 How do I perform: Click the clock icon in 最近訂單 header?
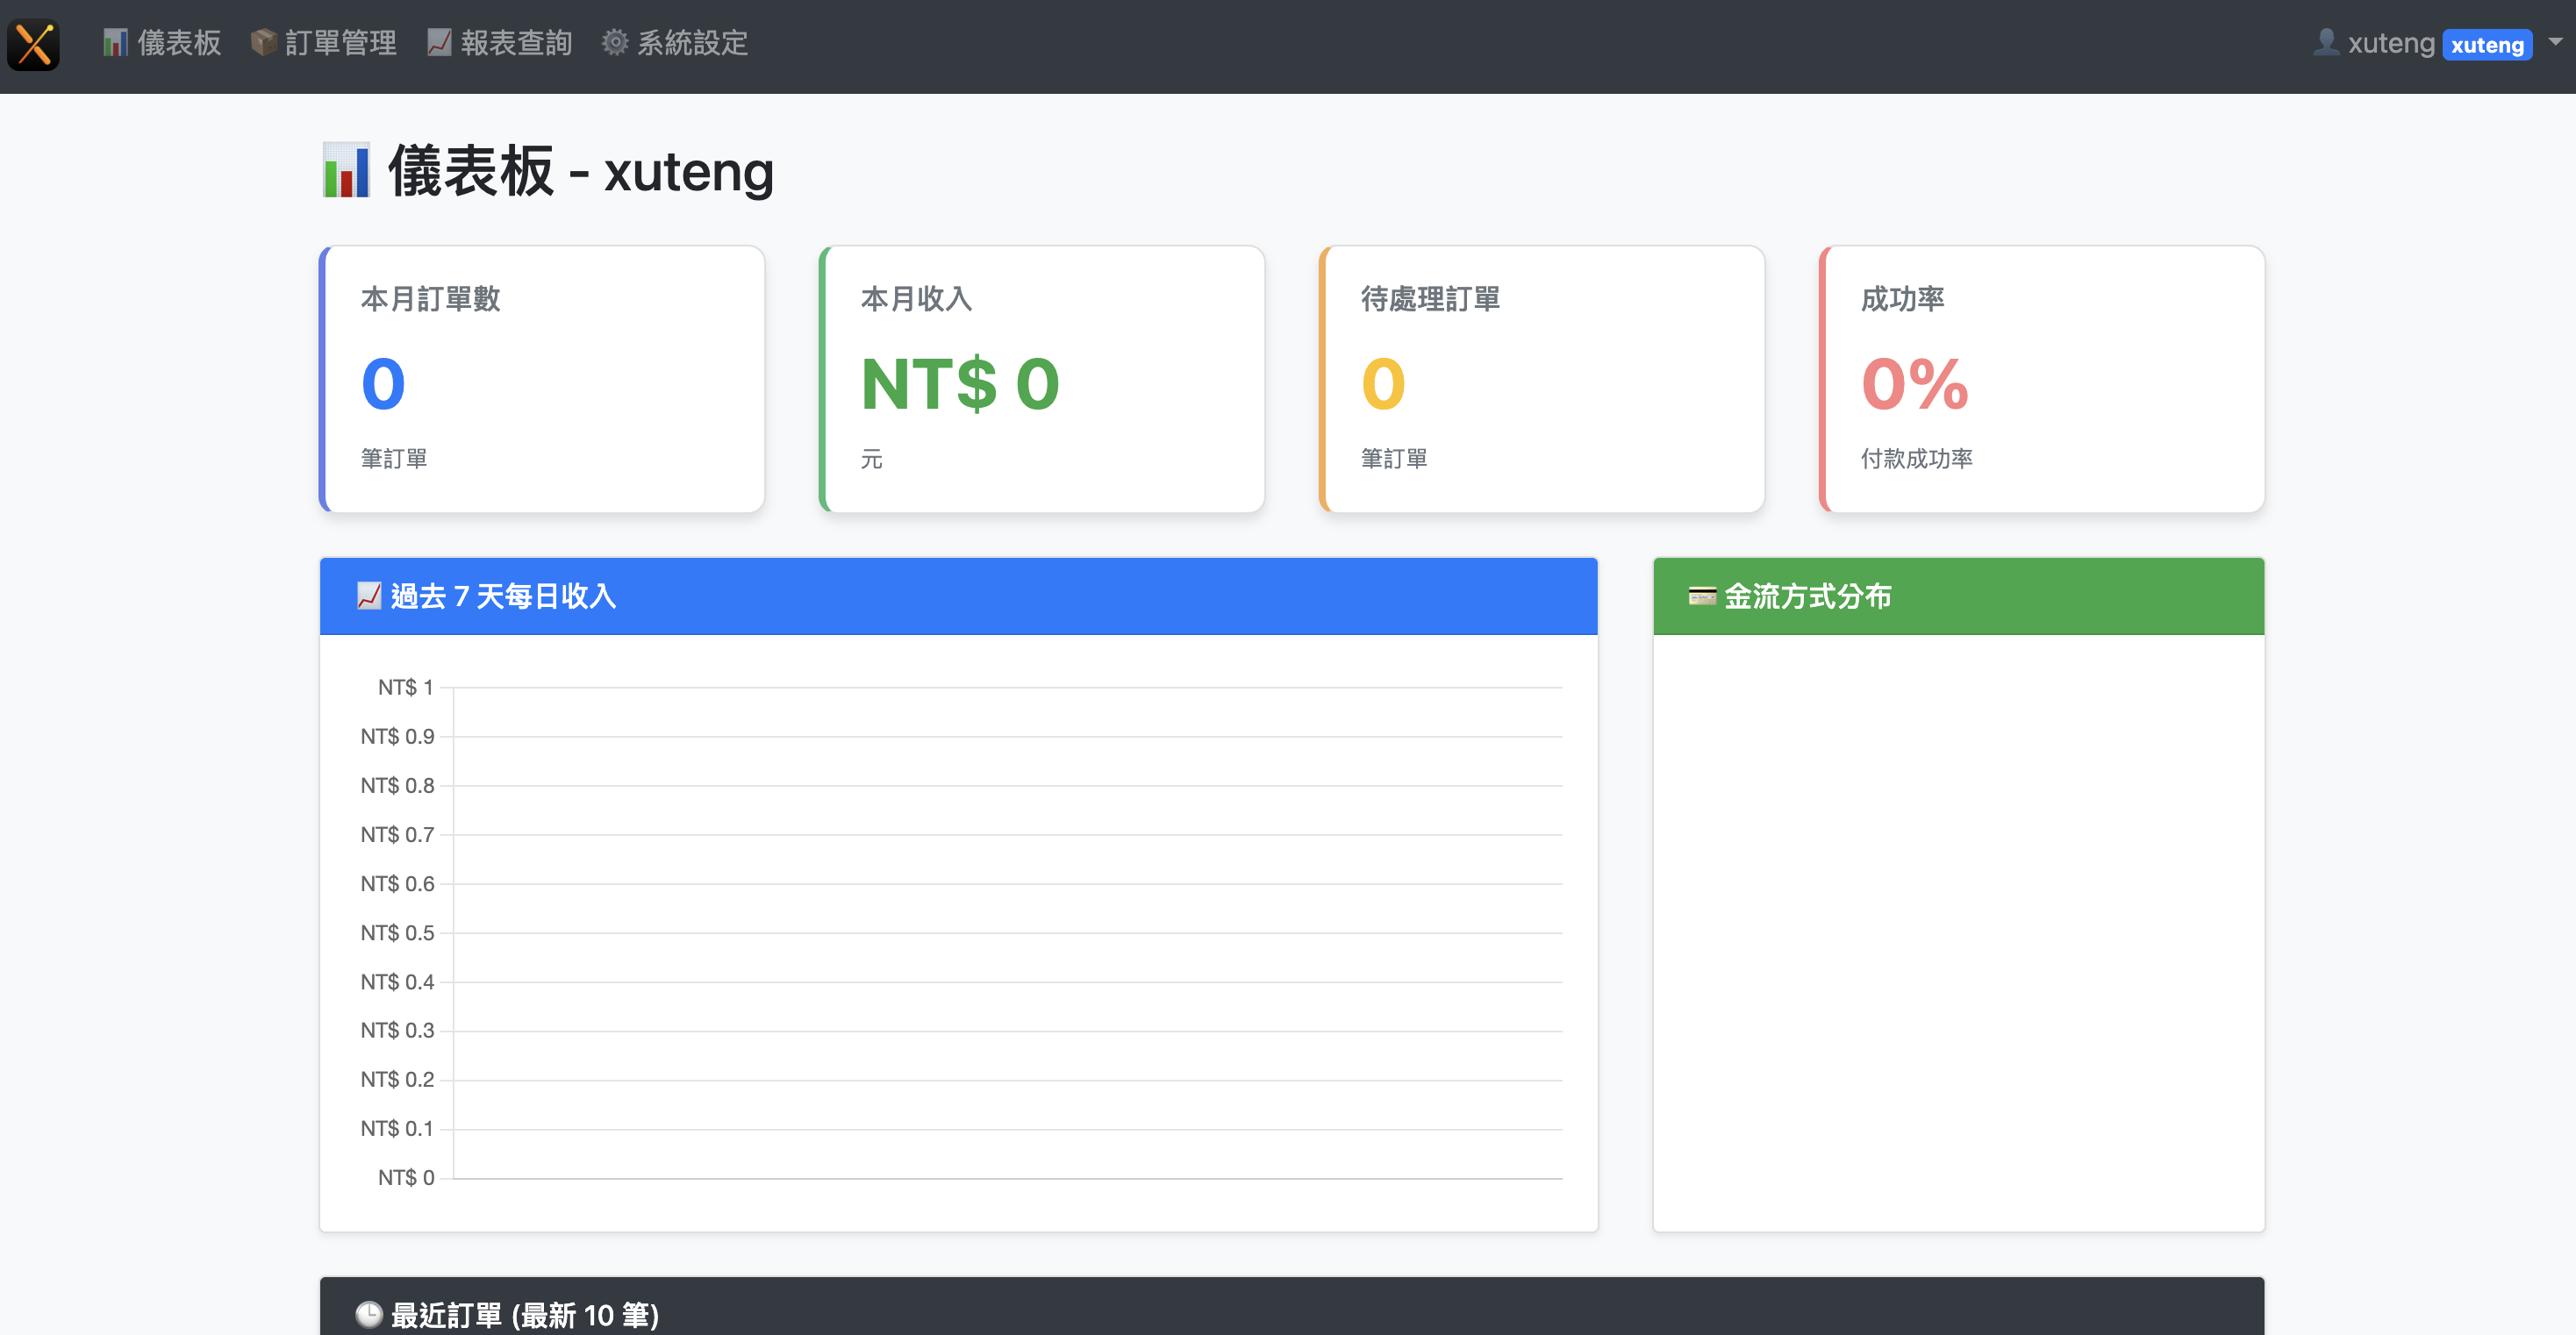pyautogui.click(x=369, y=1314)
